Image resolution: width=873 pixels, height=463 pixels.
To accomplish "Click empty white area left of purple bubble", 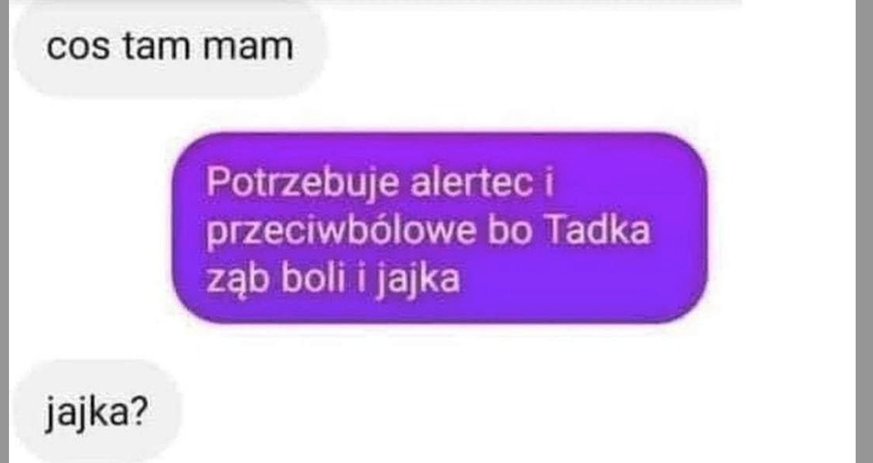I will click(90, 228).
